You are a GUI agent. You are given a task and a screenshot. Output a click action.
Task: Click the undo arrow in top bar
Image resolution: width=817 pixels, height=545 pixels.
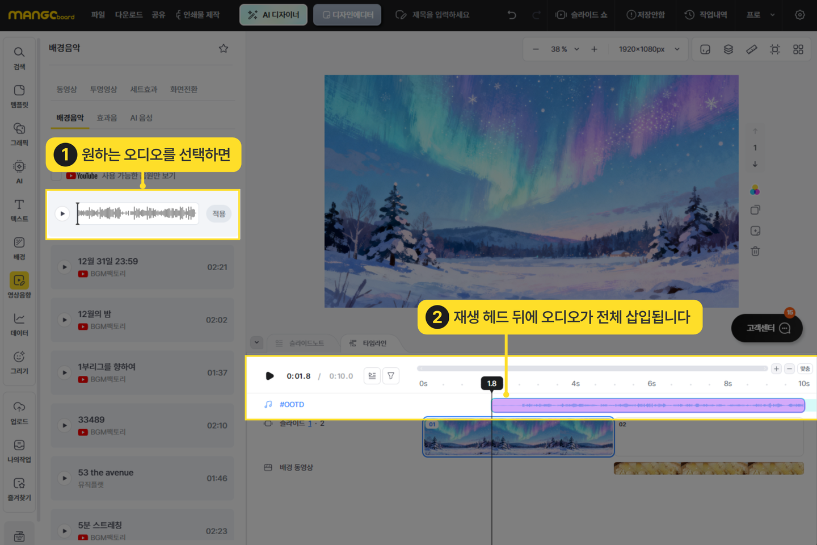click(x=512, y=15)
